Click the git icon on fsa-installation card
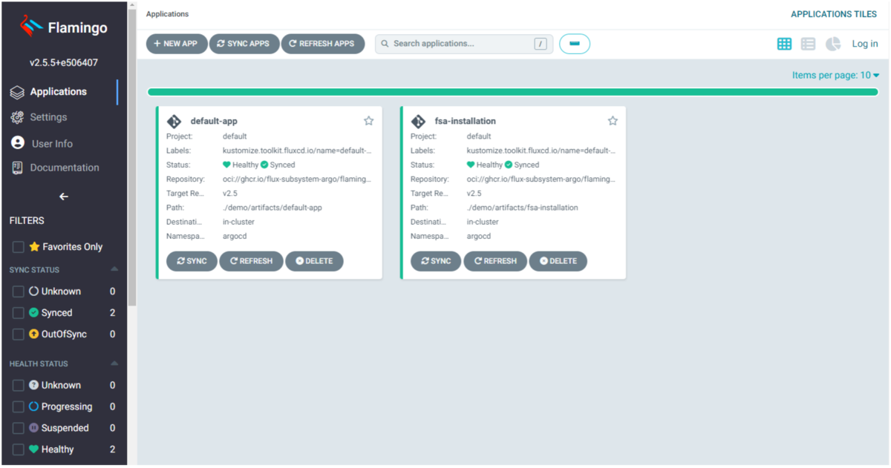Viewport: 891px width, 468px height. point(418,122)
